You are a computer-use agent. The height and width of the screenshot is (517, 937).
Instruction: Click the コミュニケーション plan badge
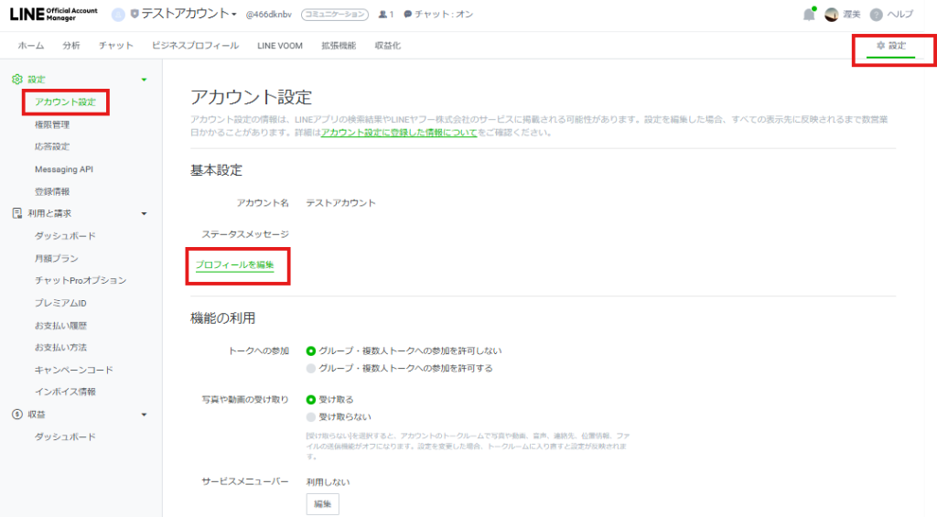[335, 15]
